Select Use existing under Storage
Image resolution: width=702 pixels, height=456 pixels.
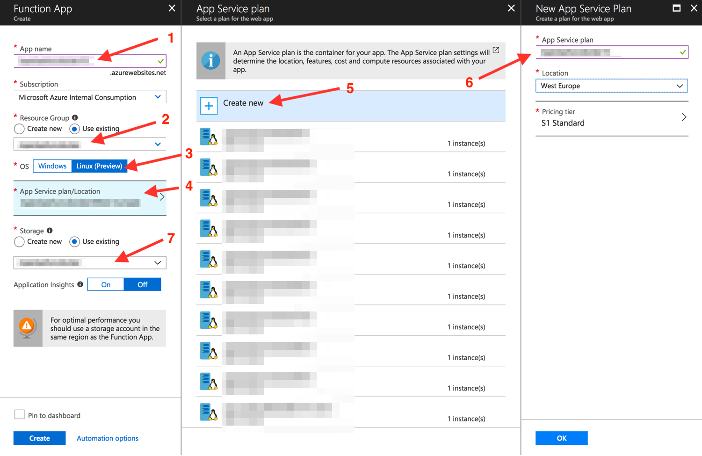(x=74, y=242)
